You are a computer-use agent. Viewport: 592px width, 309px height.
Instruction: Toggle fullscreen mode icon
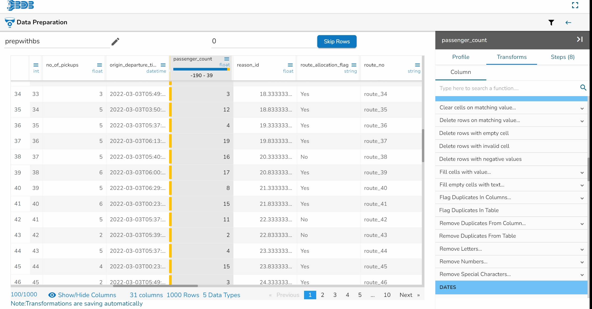[575, 5]
